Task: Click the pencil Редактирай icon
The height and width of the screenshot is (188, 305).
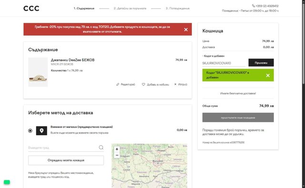Action: [x=118, y=85]
